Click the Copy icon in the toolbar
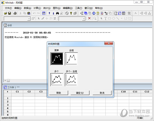154x121 pixels. [25, 13]
